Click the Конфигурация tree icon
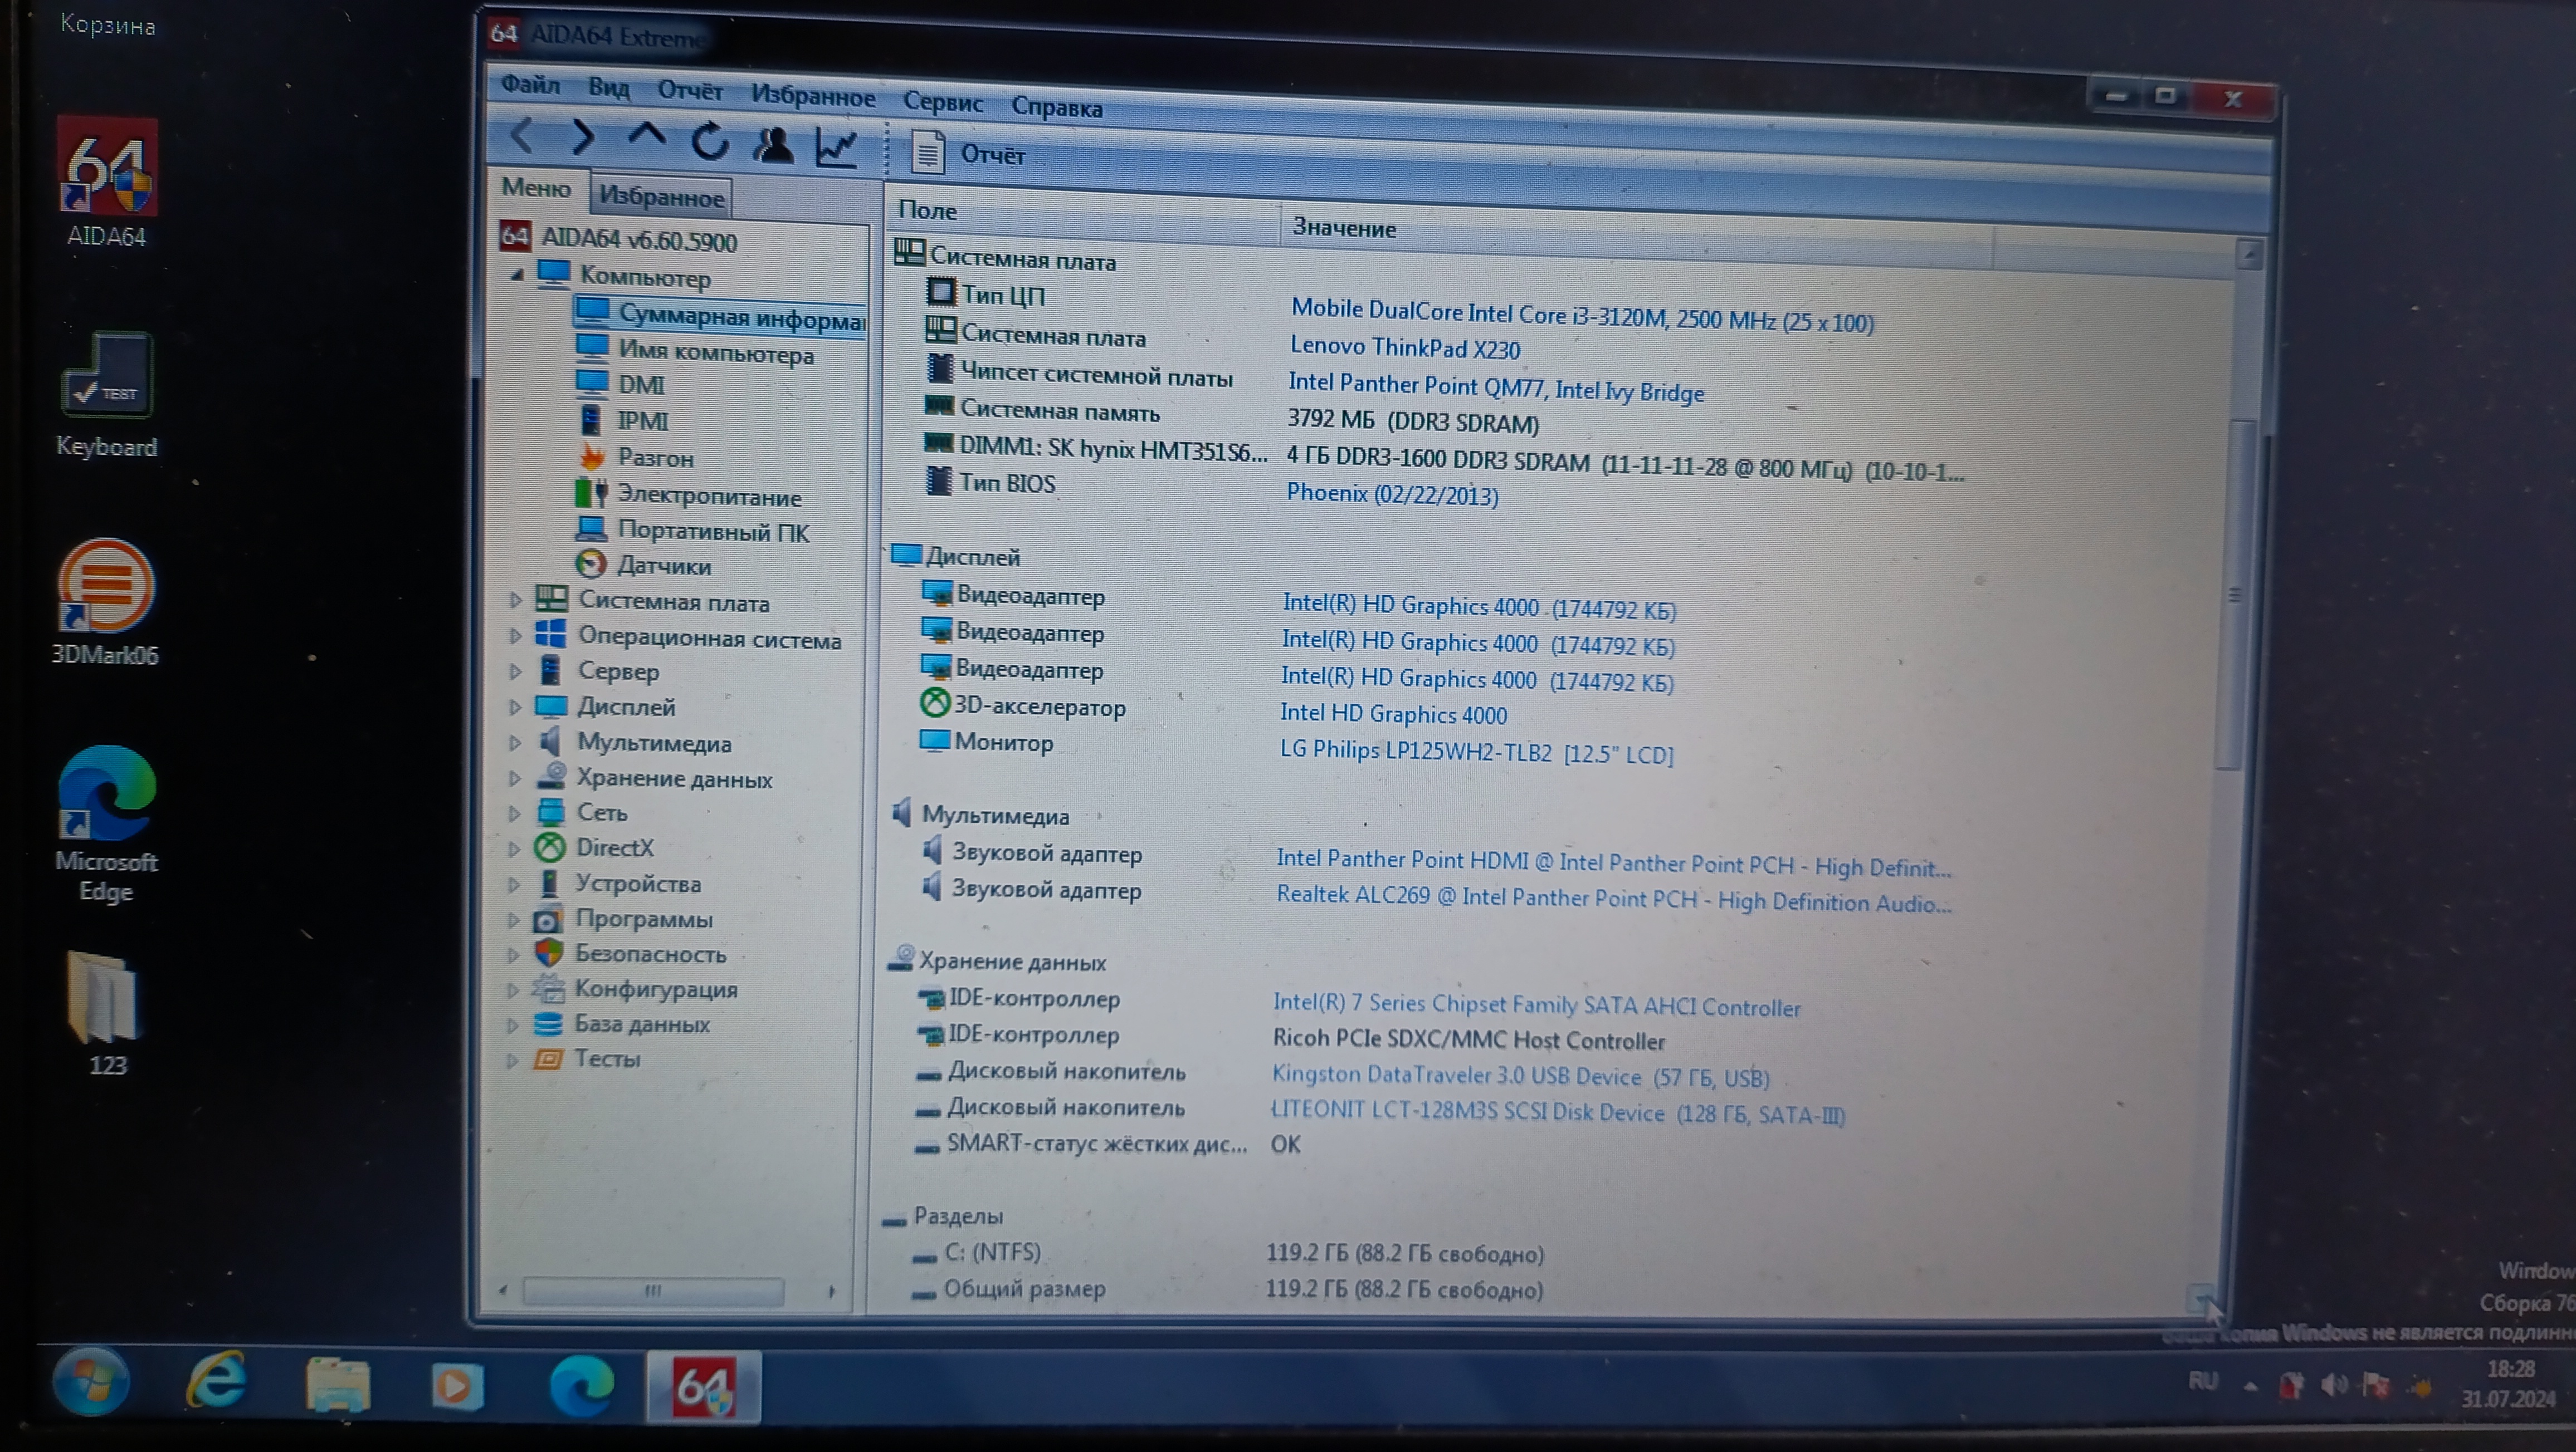Screen dimensions: 2576x1452 click(x=548, y=988)
